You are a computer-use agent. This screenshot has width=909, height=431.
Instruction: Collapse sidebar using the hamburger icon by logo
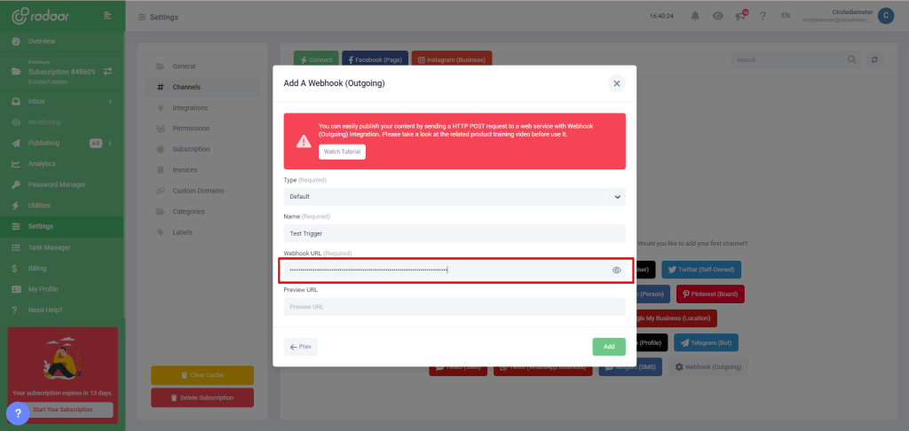click(x=107, y=15)
